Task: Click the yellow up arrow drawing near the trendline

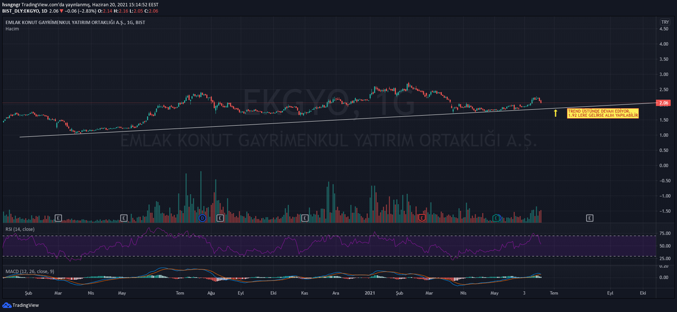Action: click(x=556, y=113)
